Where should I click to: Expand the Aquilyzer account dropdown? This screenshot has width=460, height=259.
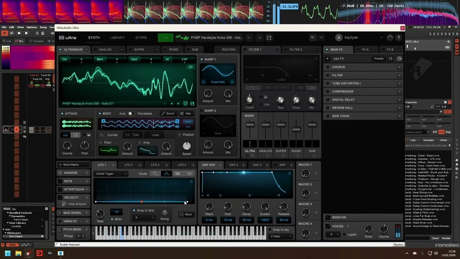[382, 37]
